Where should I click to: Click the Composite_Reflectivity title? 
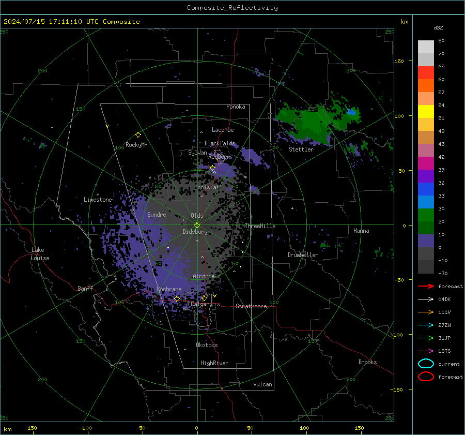coord(232,8)
